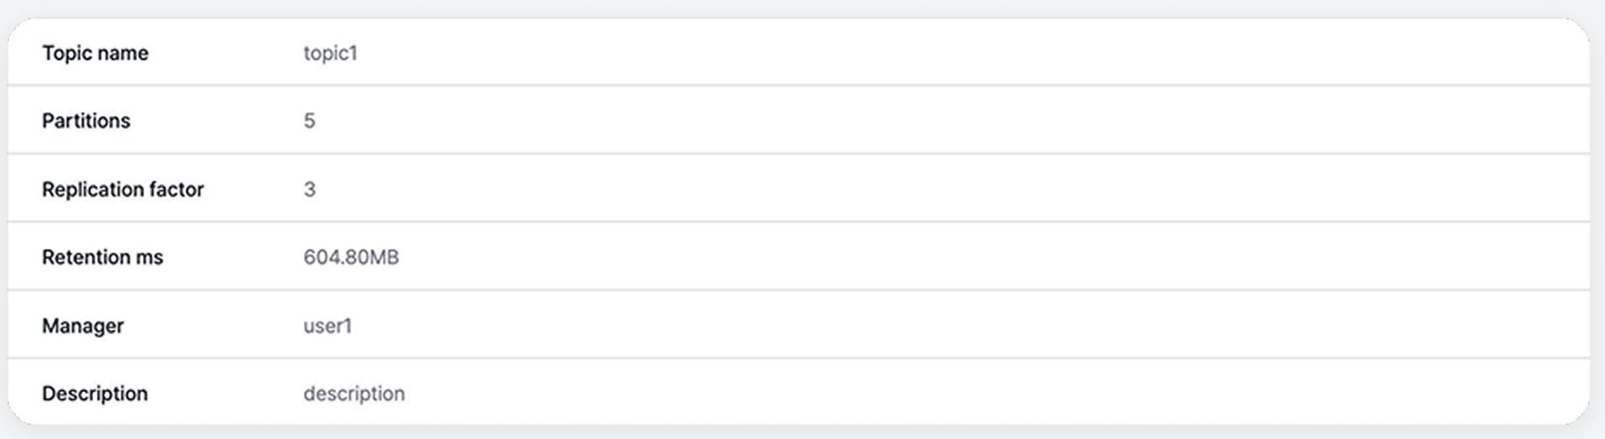Image resolution: width=1605 pixels, height=439 pixels.
Task: Click the 'Description' field label
Action: [94, 393]
